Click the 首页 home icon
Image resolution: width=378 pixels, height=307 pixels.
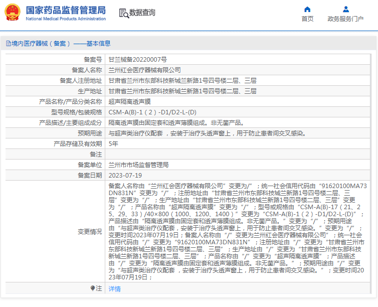[307, 10]
